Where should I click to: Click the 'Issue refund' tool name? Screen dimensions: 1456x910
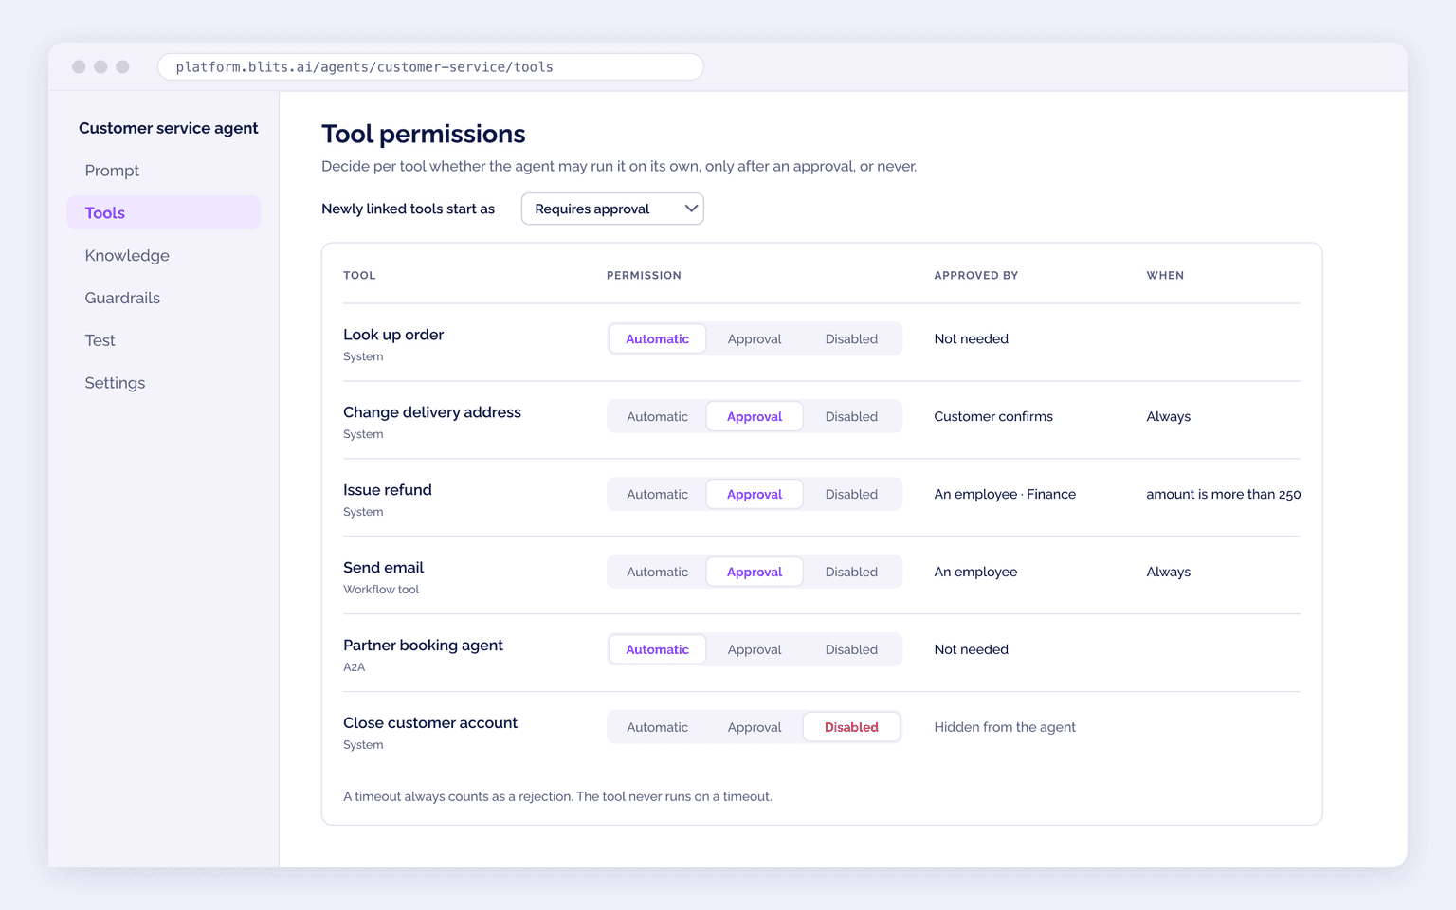388,490
